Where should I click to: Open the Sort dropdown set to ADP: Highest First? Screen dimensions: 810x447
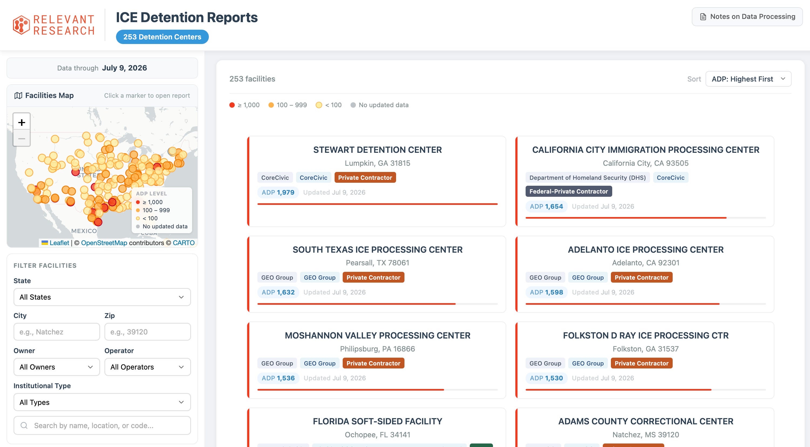tap(748, 79)
